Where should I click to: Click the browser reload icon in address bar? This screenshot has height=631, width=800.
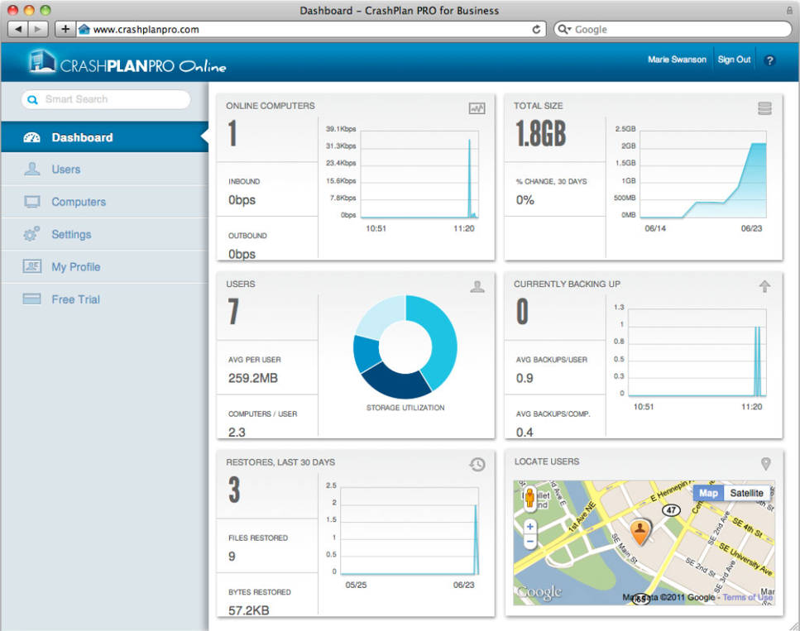(539, 28)
